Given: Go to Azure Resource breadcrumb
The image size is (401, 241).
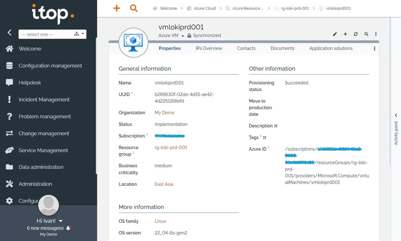Looking at the screenshot, I should point(245,8).
